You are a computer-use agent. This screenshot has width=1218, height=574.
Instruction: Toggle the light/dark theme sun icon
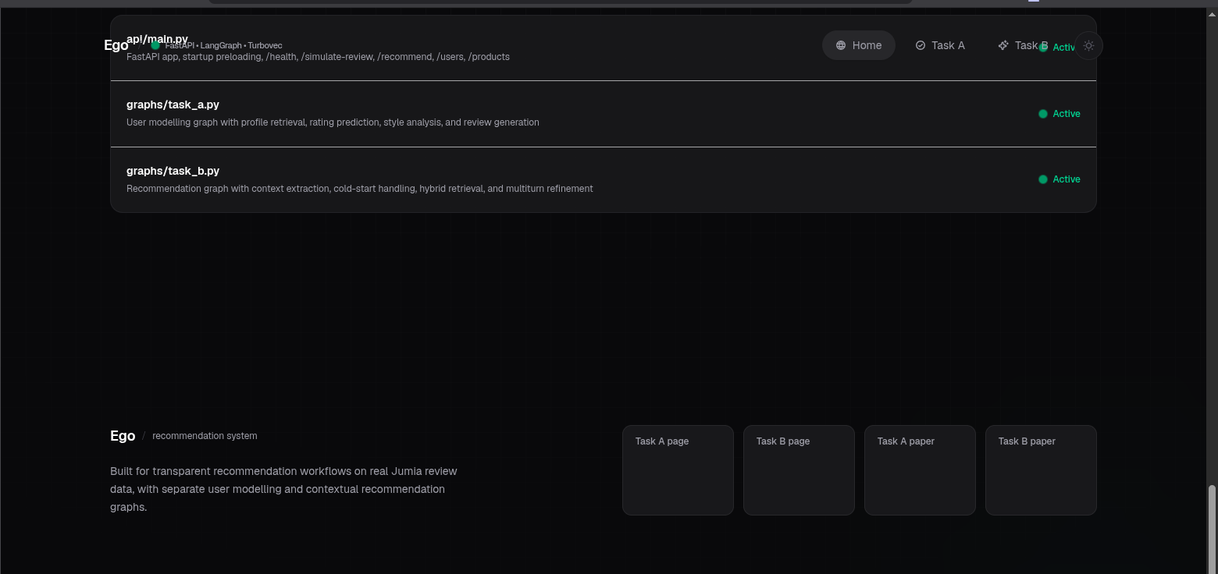click(x=1088, y=45)
